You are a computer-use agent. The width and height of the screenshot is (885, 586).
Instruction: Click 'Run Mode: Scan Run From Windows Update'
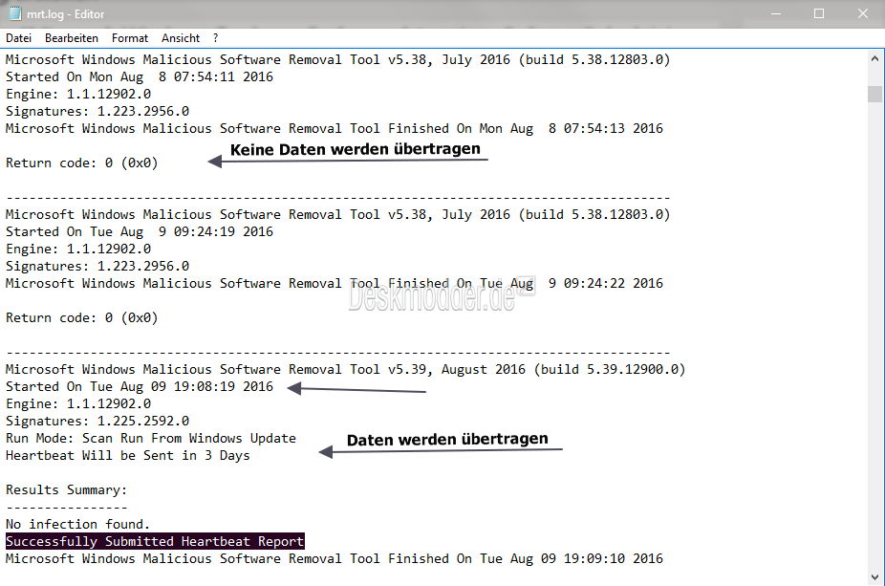151,438
